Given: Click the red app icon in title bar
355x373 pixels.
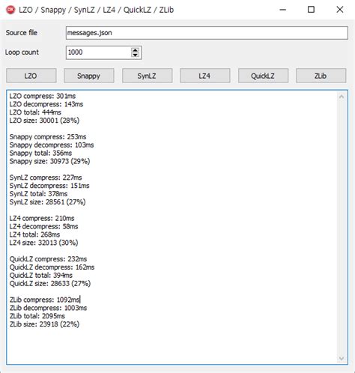Looking at the screenshot, I should tap(10, 10).
